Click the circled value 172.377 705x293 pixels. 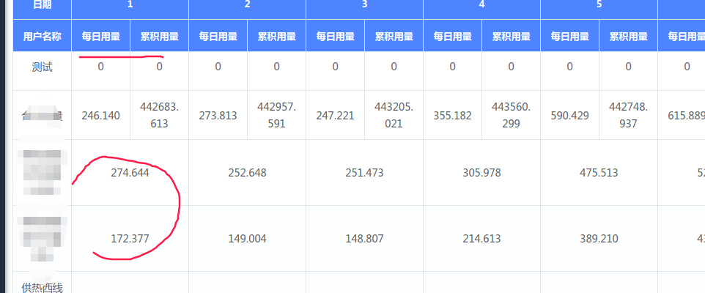pyautogui.click(x=130, y=239)
